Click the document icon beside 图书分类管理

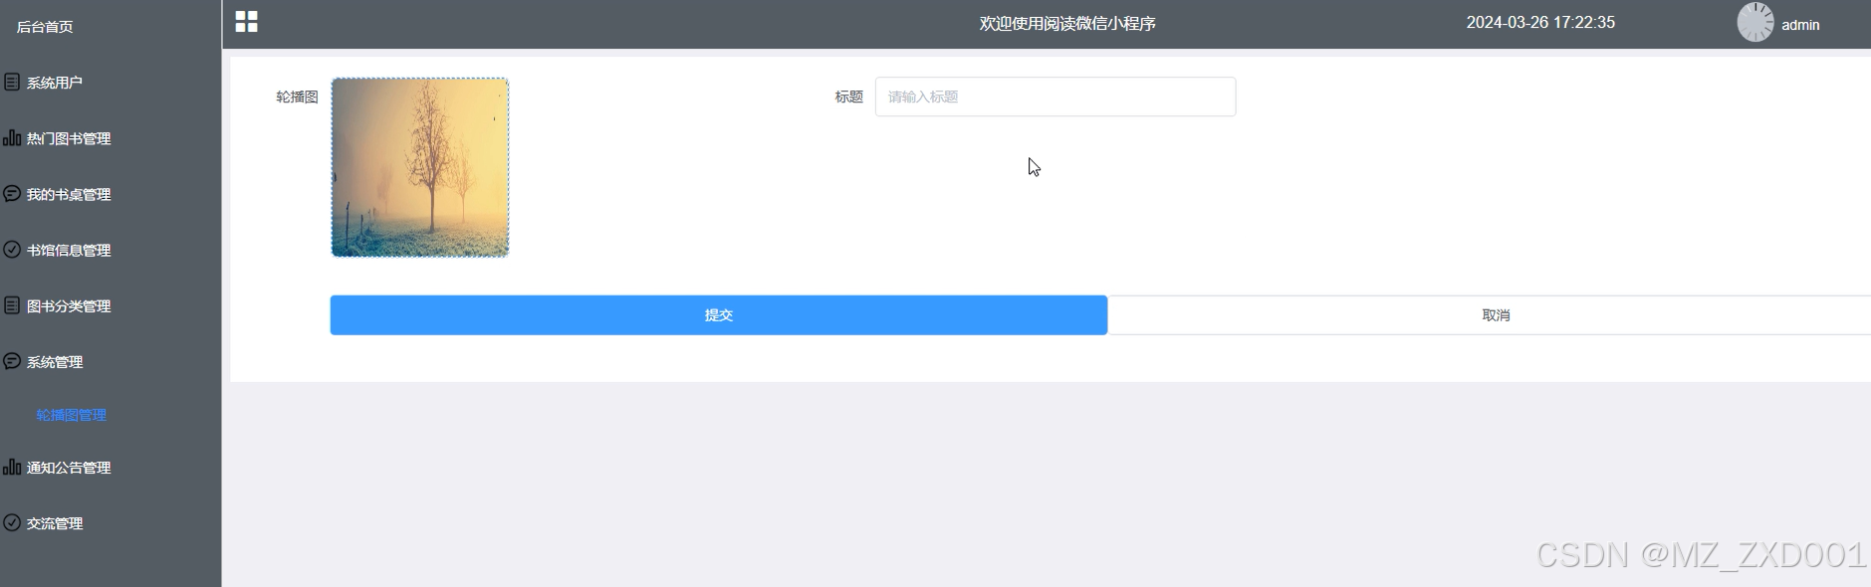tap(12, 305)
